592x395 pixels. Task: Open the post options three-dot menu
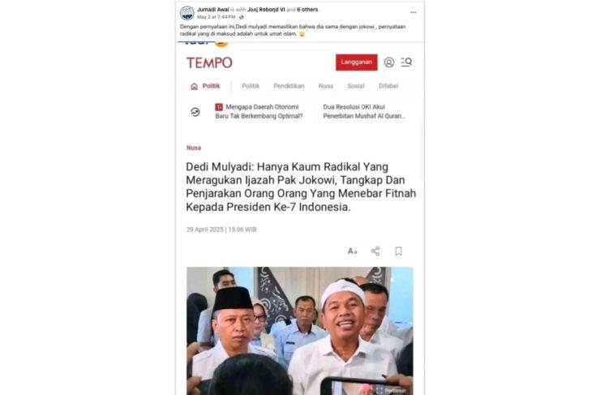click(x=413, y=12)
